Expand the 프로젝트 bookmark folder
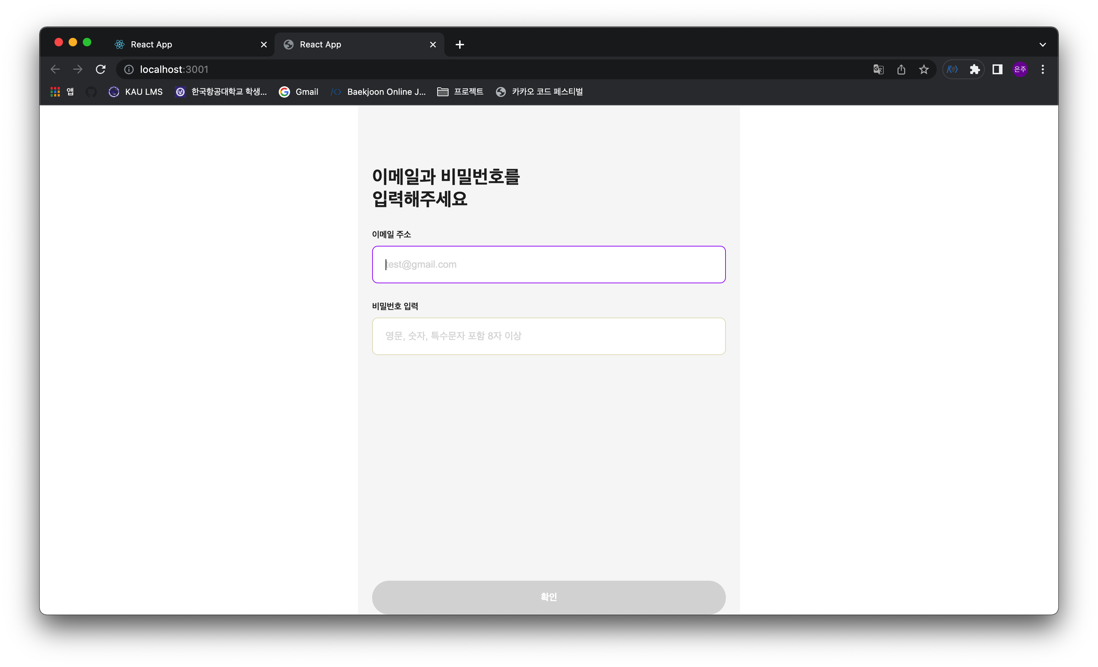The image size is (1098, 667). click(460, 92)
